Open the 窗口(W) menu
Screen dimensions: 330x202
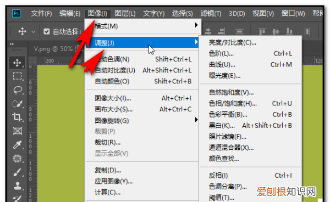tap(293, 14)
